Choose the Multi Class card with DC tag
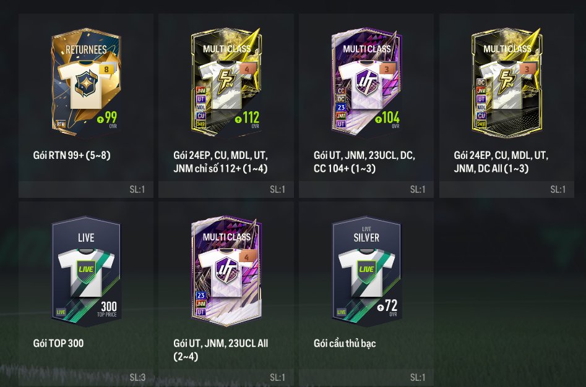Screen dimensions: 586x387 coord(507,82)
